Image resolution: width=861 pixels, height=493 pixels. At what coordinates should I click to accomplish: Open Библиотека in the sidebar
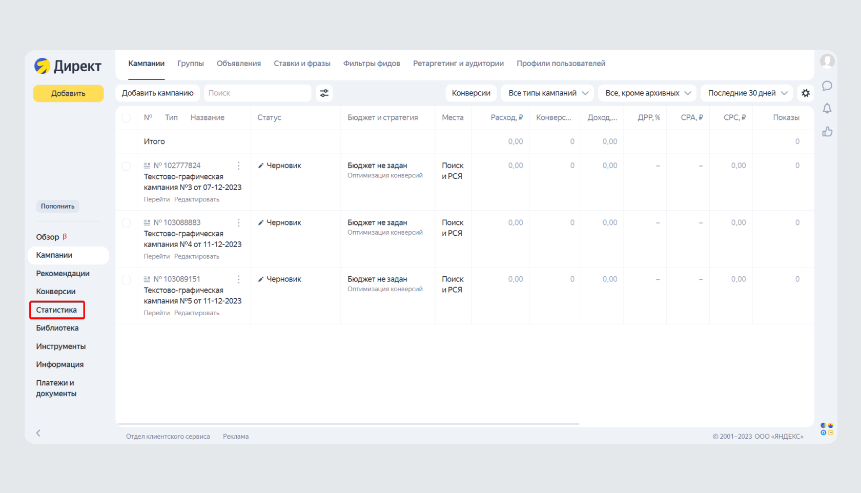(57, 328)
